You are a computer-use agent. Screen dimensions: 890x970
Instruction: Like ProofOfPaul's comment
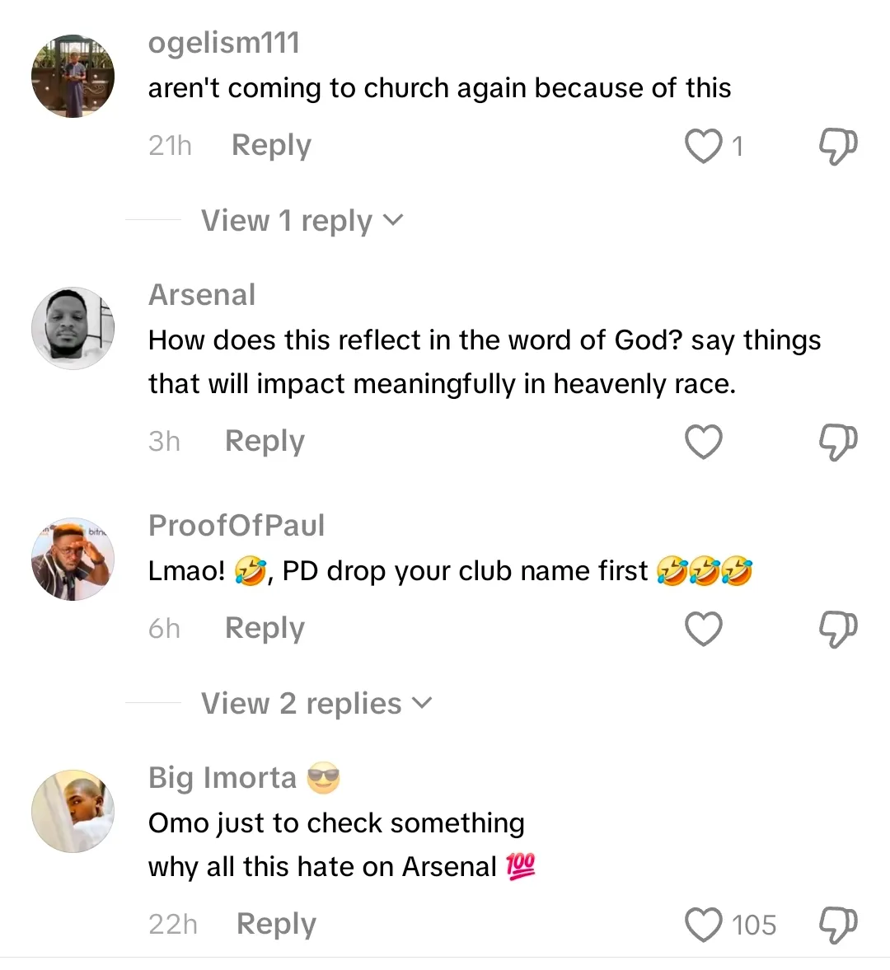tap(704, 629)
